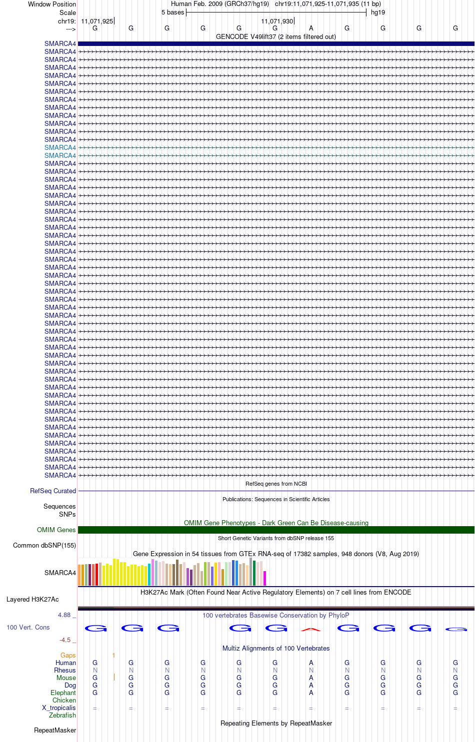Click RefSeq genes from NCBI title
Viewport: 475px width, 742px height.
point(276,484)
